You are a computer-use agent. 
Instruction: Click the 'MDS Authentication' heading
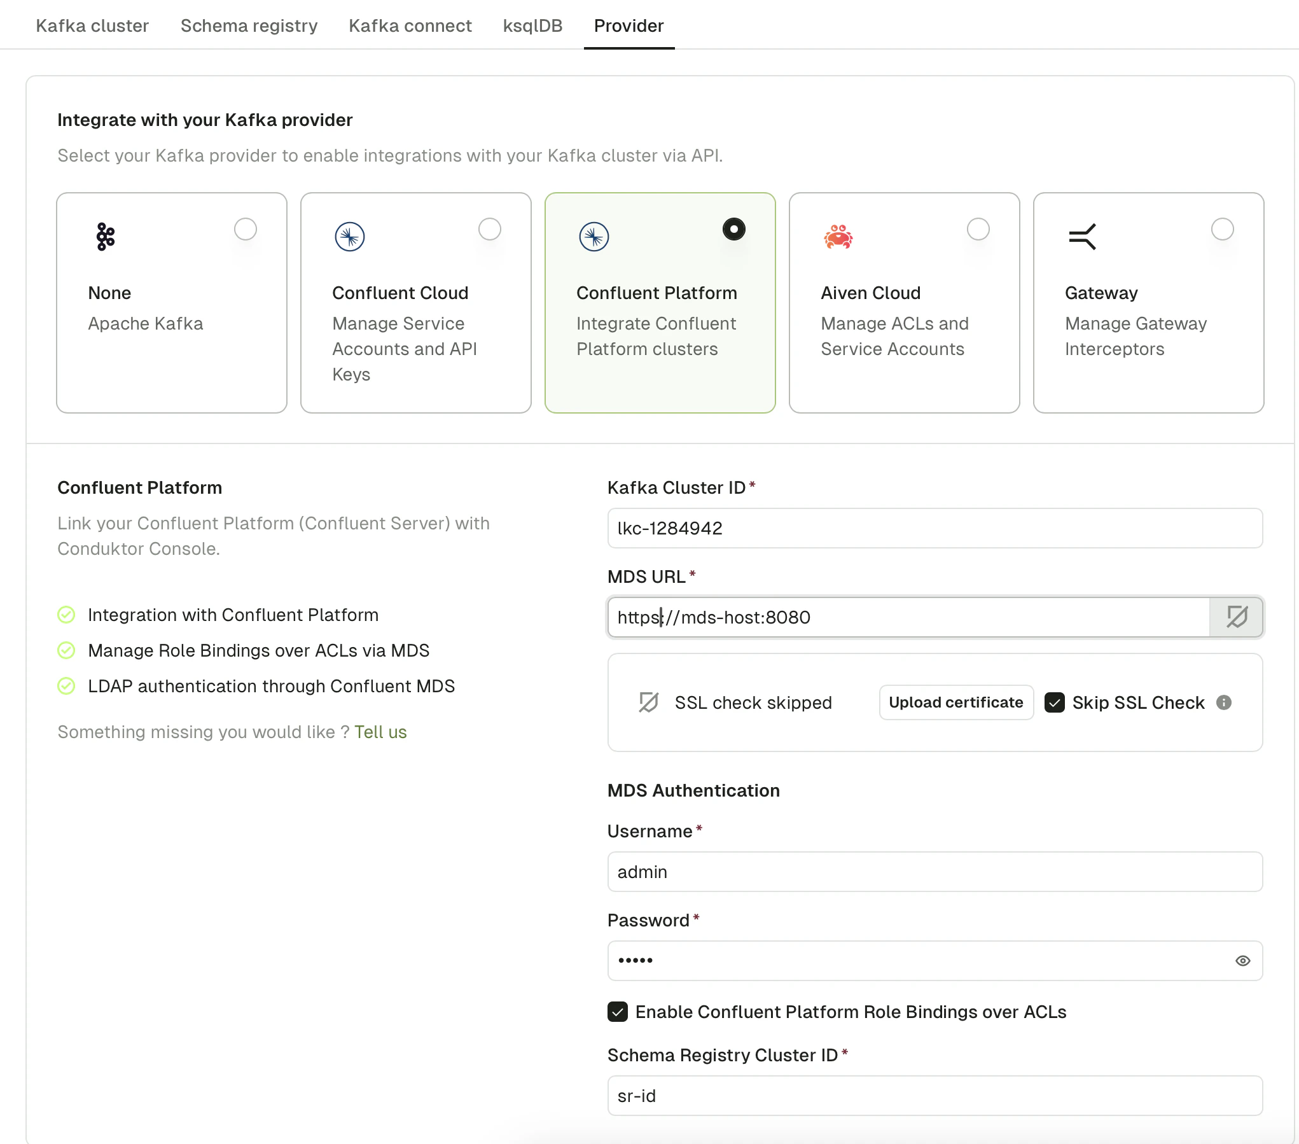click(693, 790)
